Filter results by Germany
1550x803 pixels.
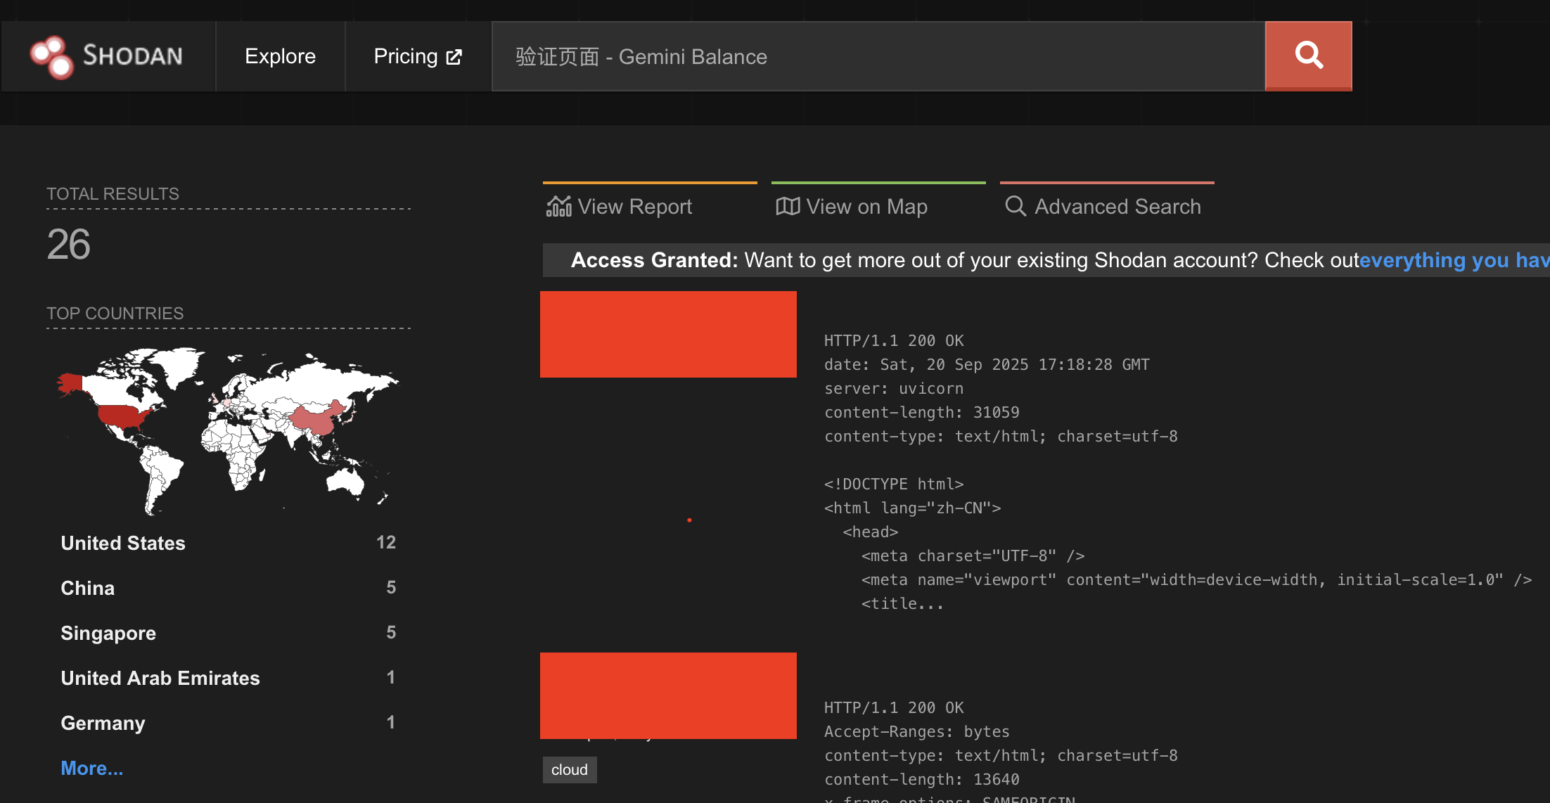[103, 723]
